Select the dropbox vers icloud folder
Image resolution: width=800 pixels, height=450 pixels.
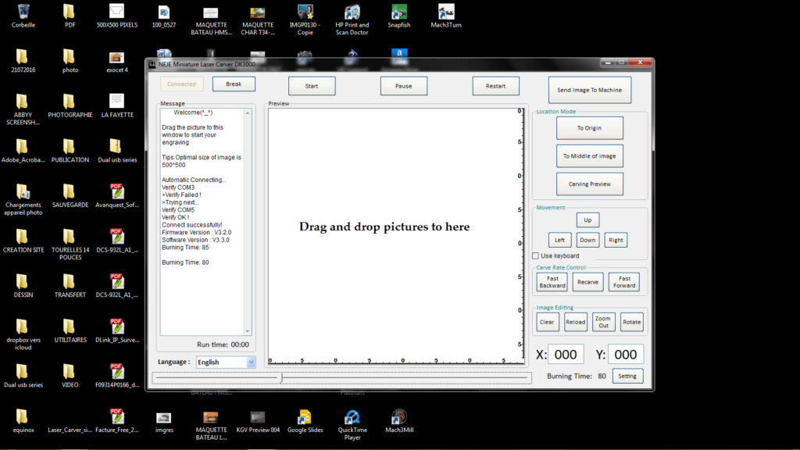tap(23, 335)
